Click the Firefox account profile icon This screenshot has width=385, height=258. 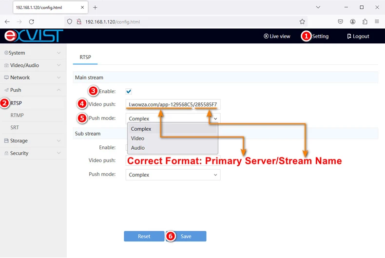point(352,21)
